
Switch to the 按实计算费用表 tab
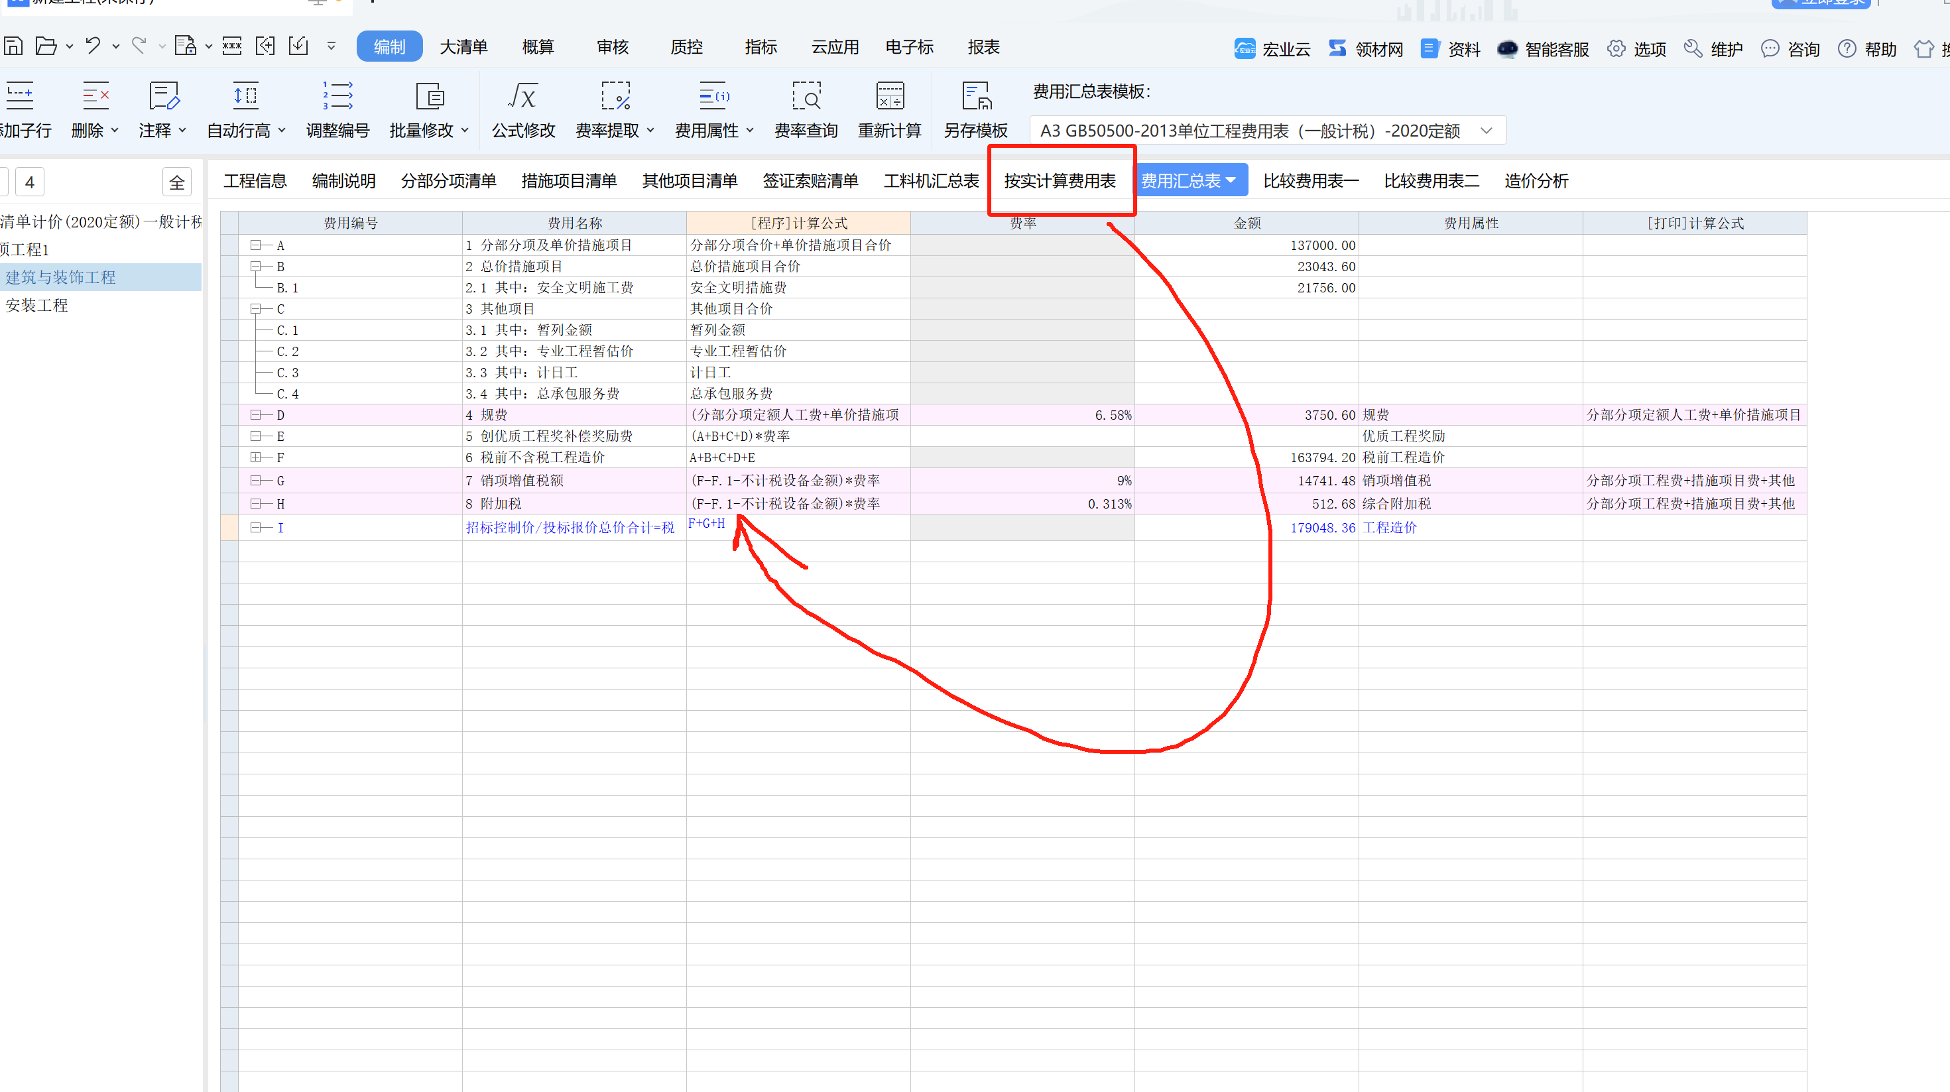[1060, 181]
